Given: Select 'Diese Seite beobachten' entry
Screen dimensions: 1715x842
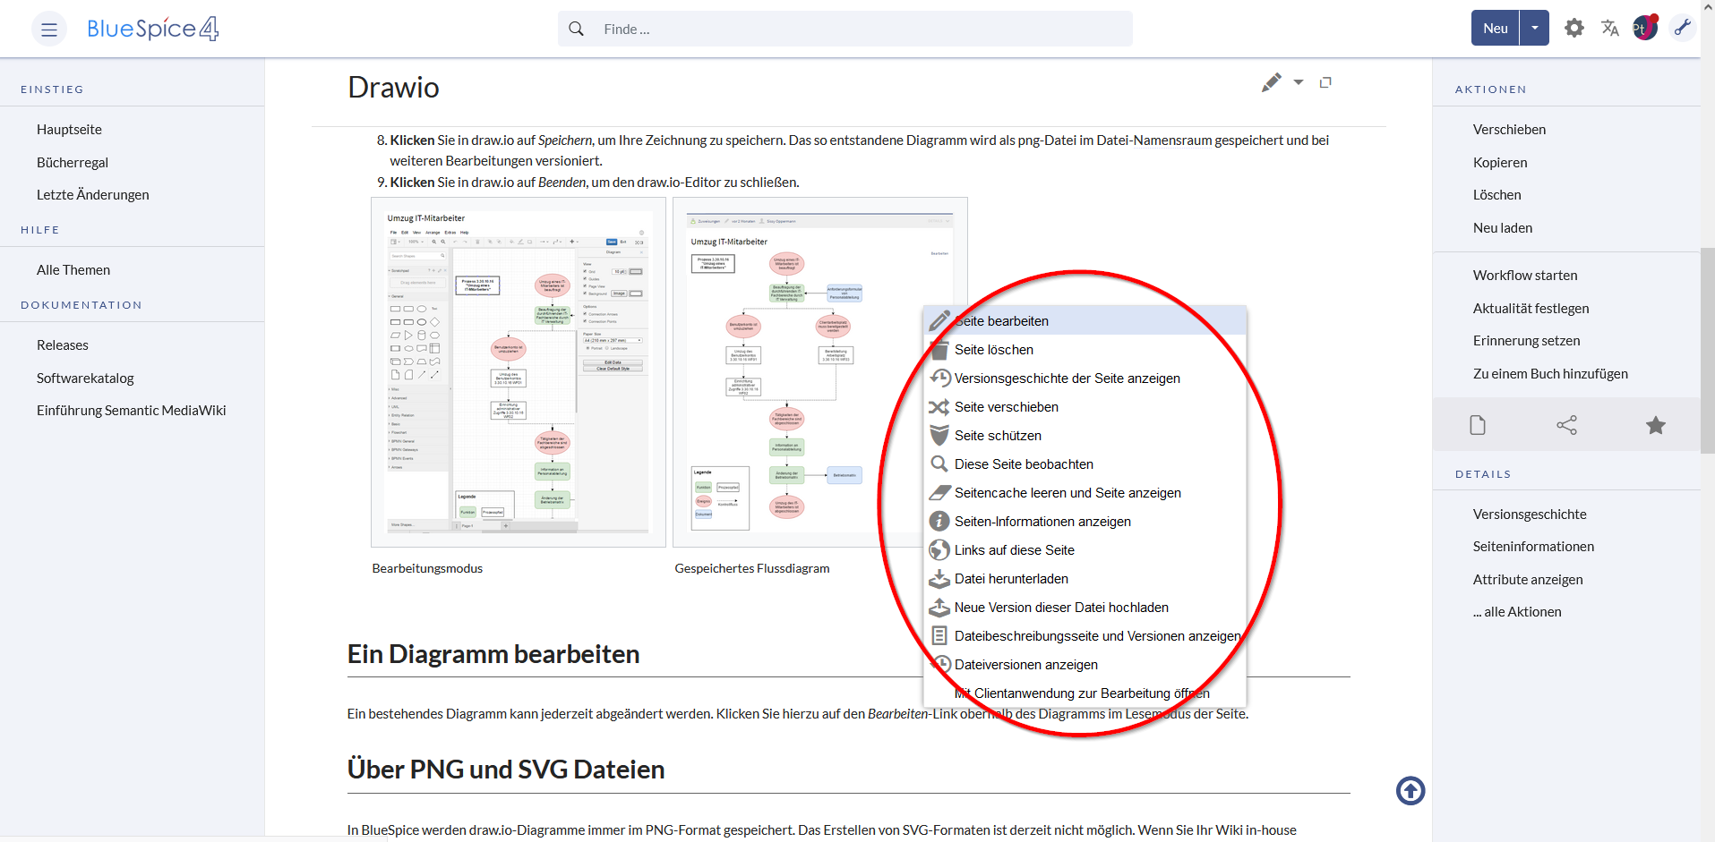Looking at the screenshot, I should 1085,464.
